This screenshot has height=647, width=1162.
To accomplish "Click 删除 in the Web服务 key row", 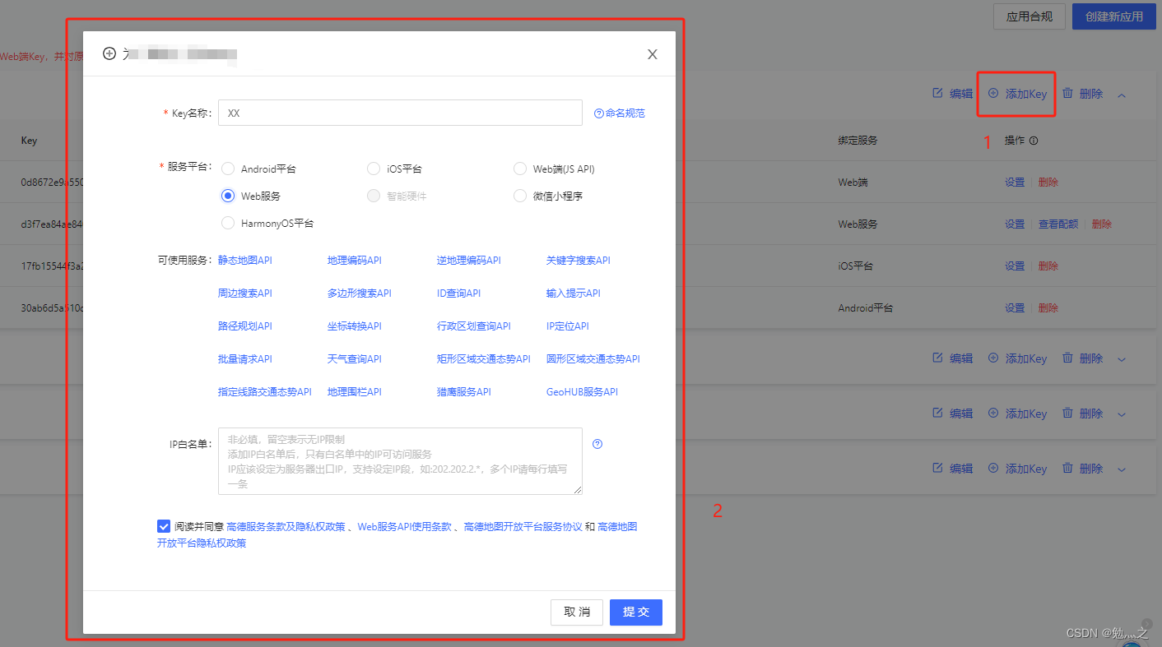I will point(1101,224).
